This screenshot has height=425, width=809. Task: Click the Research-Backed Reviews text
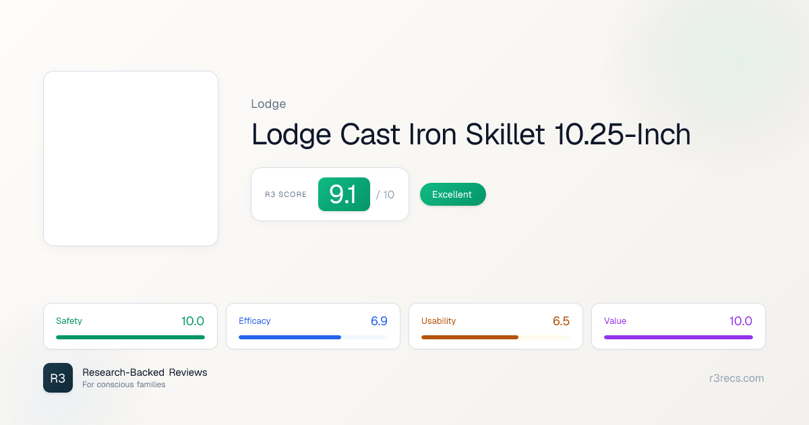click(145, 372)
